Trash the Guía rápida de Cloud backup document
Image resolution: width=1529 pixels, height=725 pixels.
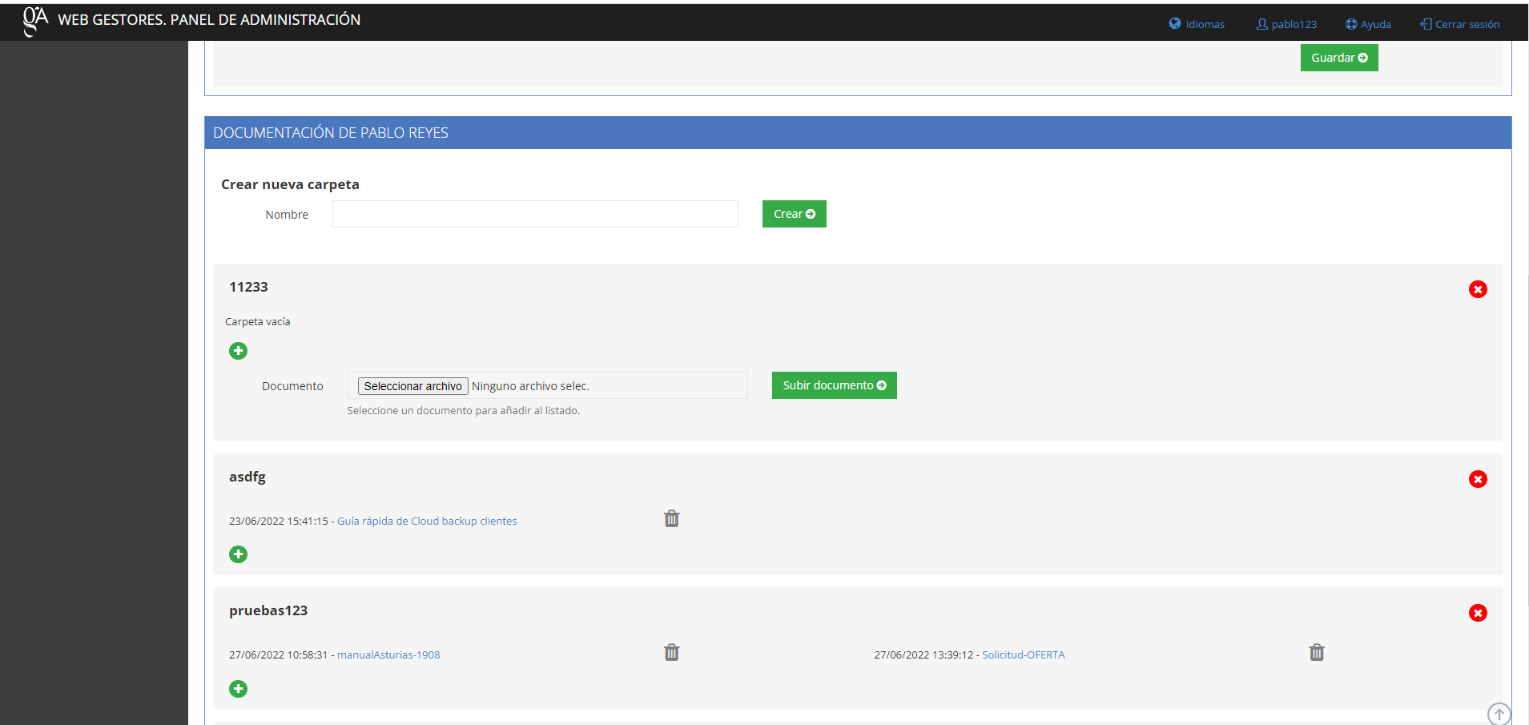click(x=671, y=519)
